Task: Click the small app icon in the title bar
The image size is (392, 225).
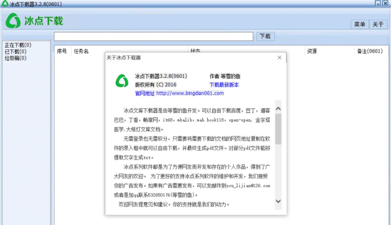Action: pyautogui.click(x=5, y=4)
